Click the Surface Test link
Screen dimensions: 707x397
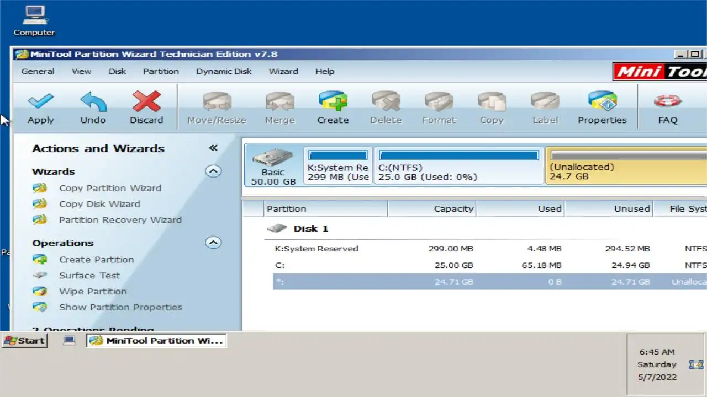[x=89, y=275]
